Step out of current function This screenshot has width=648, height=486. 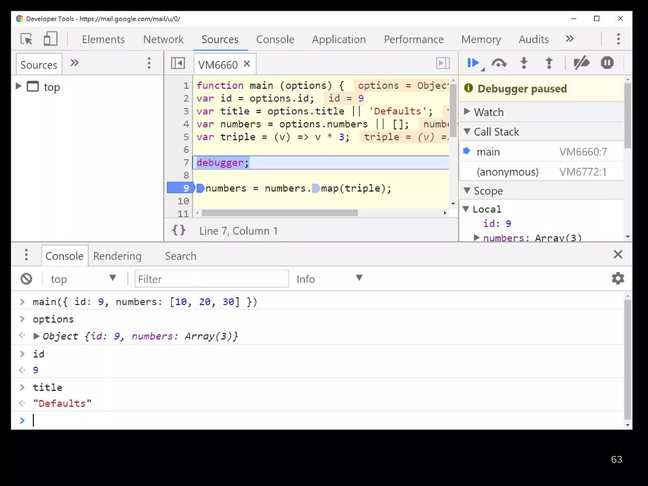click(549, 63)
